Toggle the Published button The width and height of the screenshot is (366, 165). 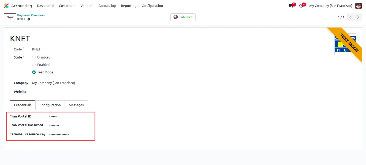pyautogui.click(x=183, y=17)
